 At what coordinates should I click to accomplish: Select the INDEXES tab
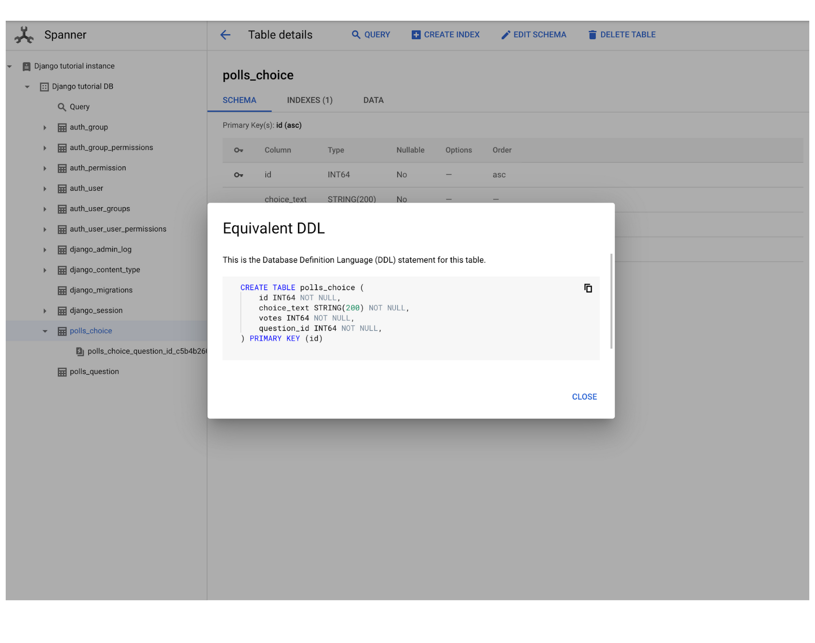click(310, 100)
